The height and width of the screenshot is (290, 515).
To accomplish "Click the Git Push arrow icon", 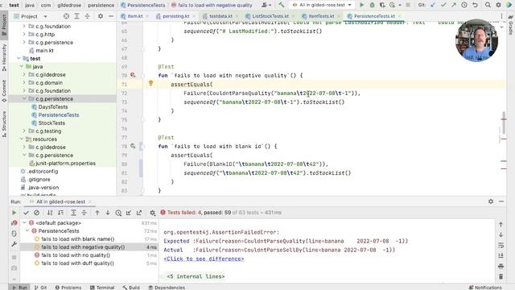I will tap(454, 5).
